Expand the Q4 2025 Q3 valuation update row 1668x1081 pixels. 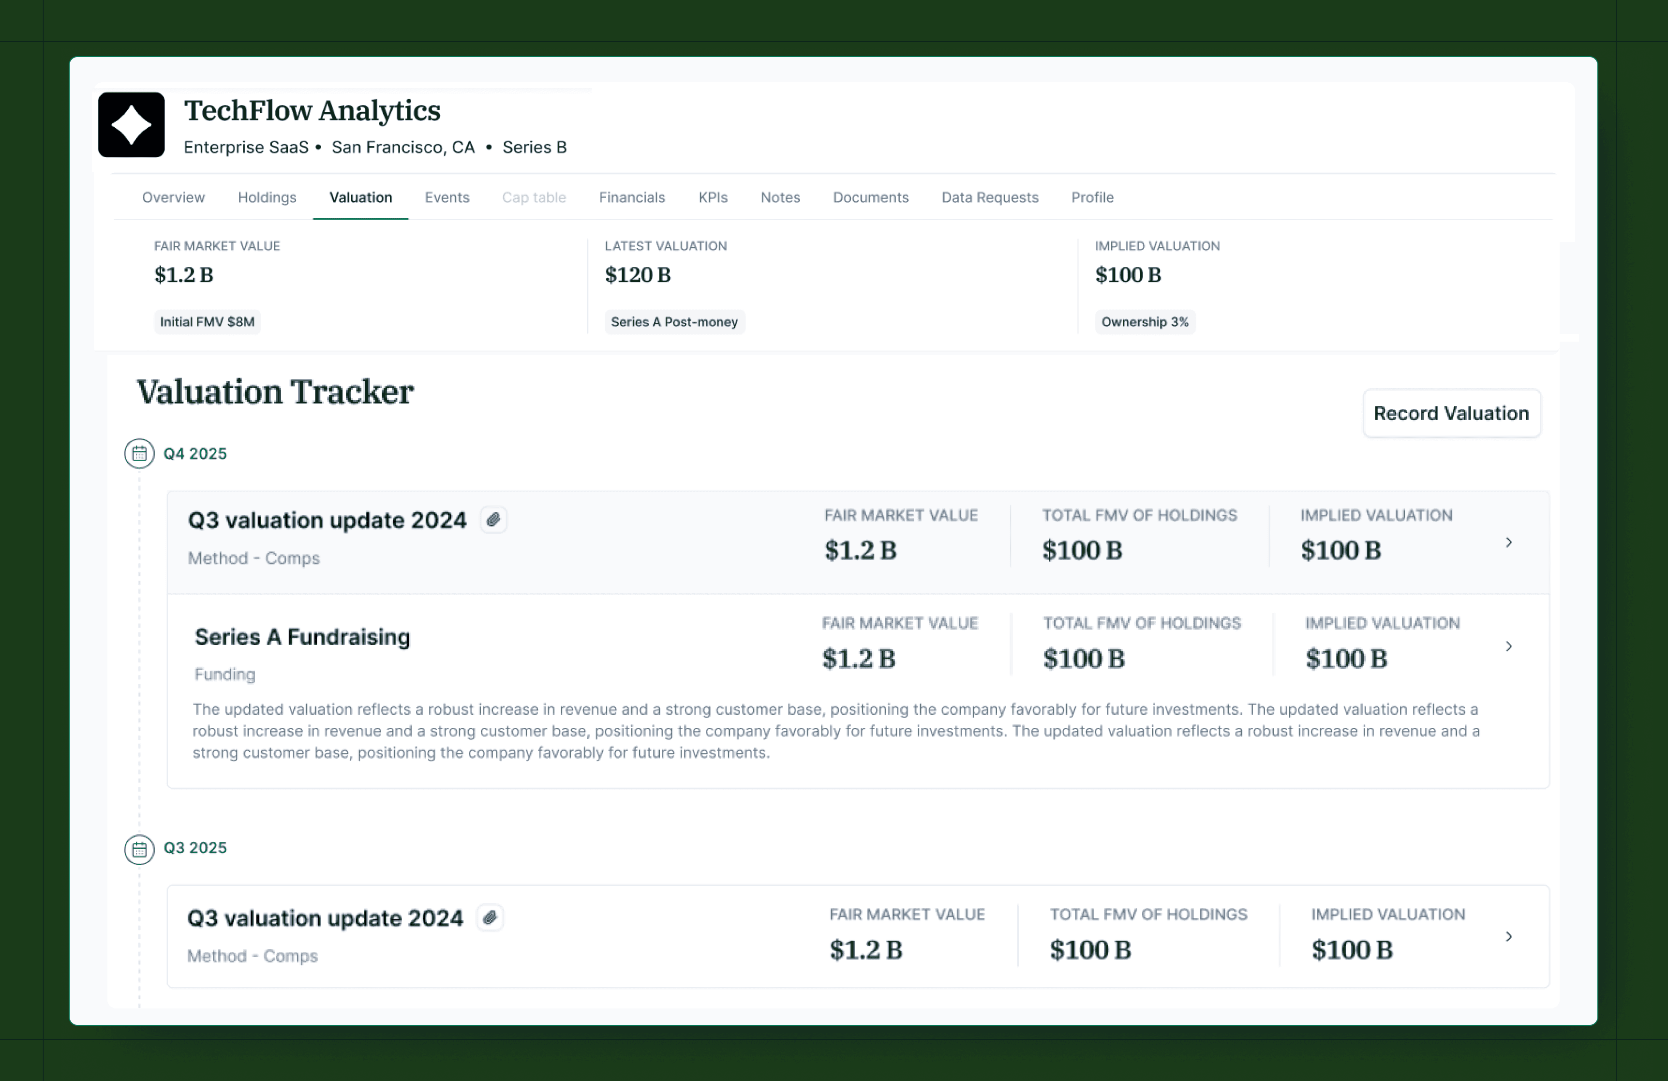pos(1508,542)
